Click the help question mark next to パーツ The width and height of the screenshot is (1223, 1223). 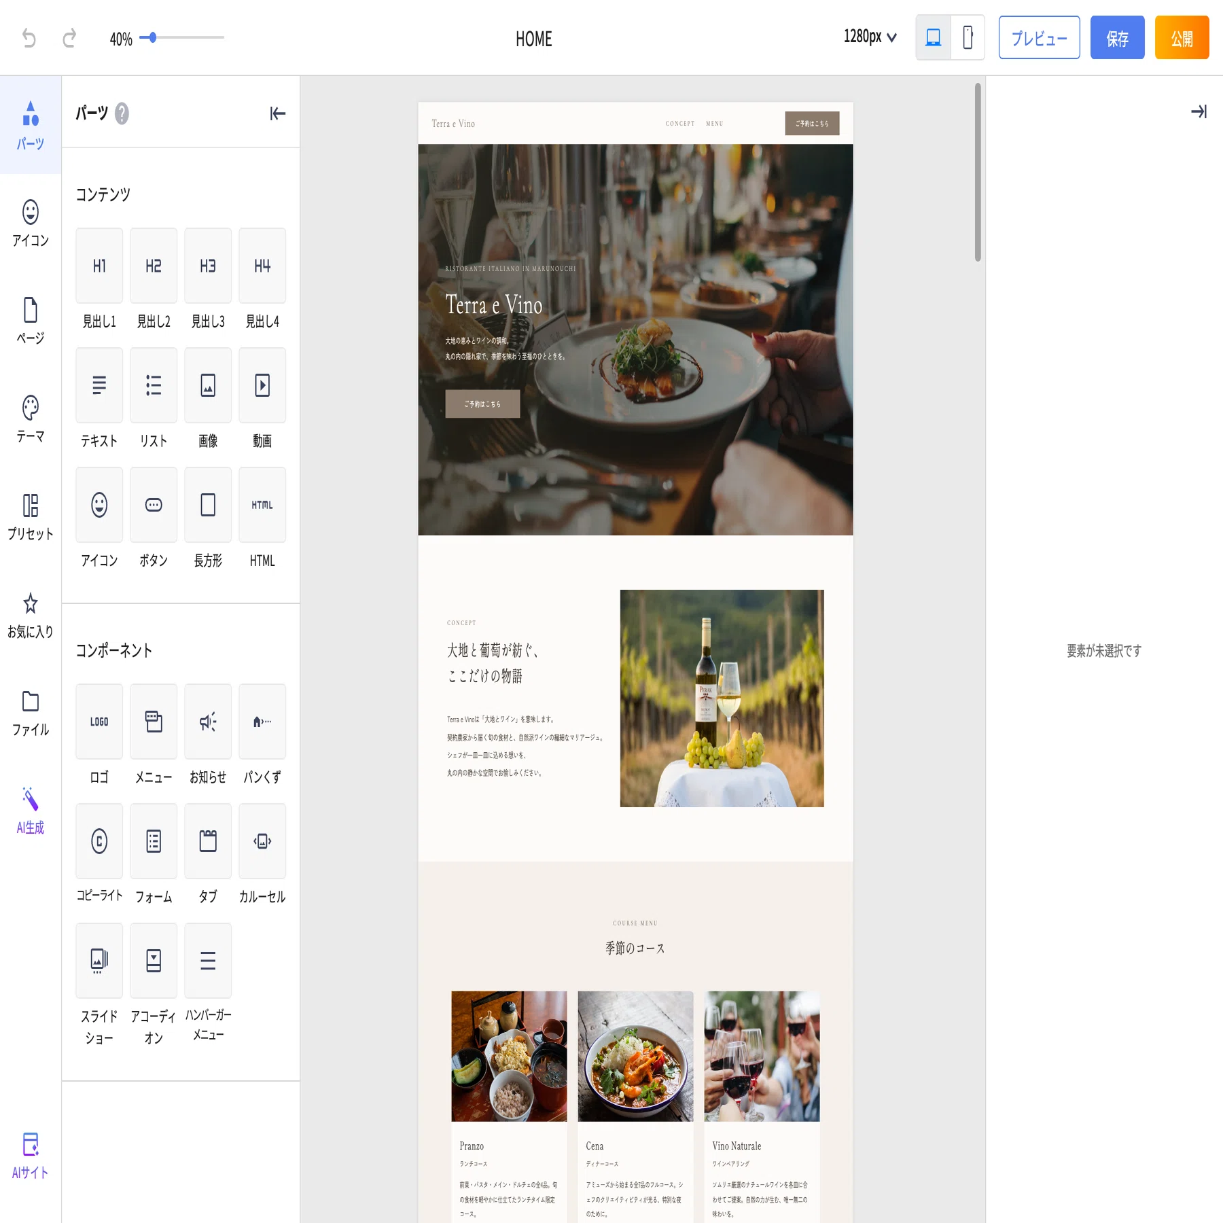pyautogui.click(x=122, y=113)
